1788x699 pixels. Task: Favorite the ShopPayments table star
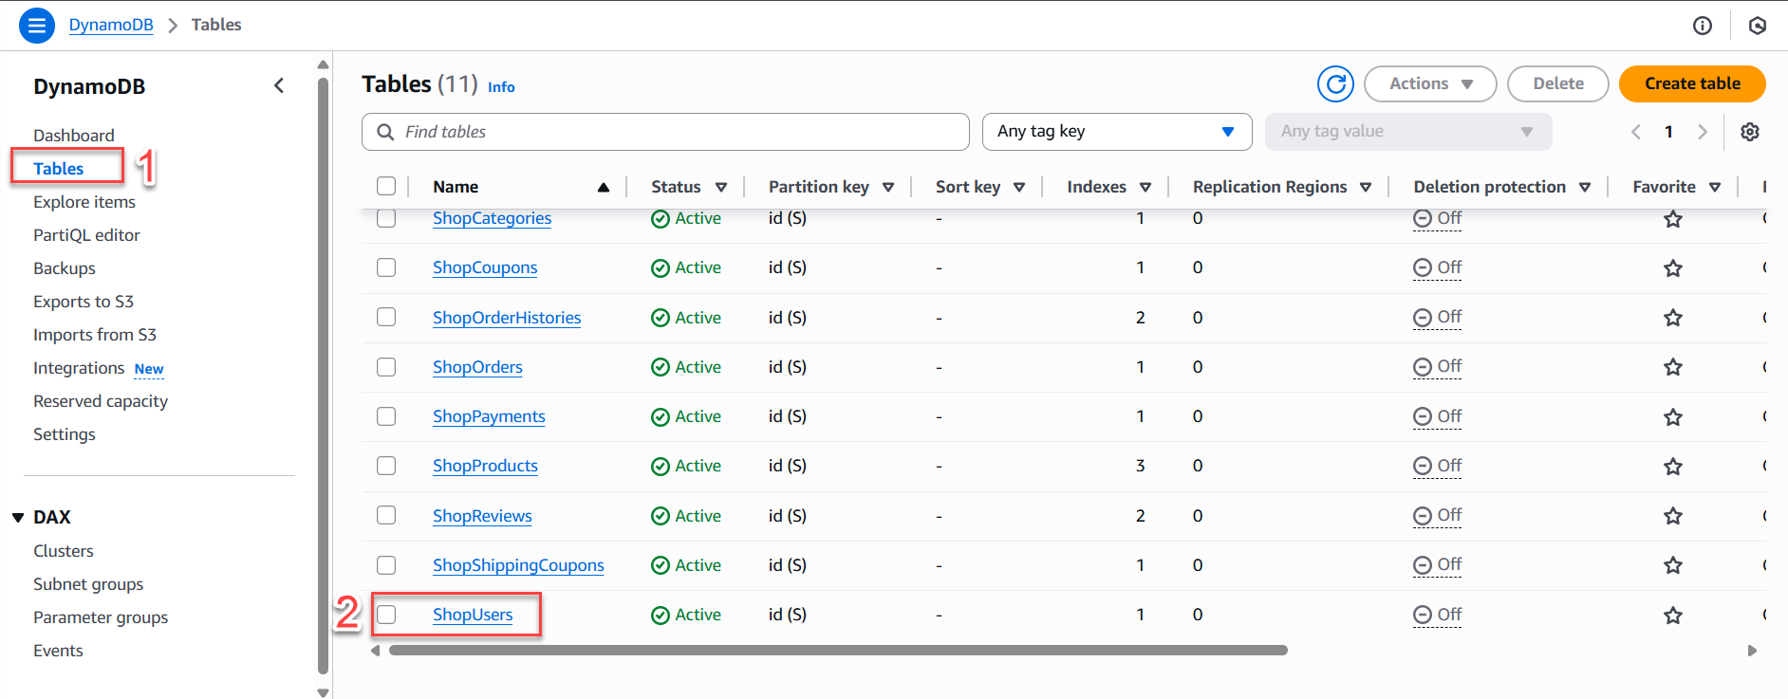pyautogui.click(x=1673, y=417)
